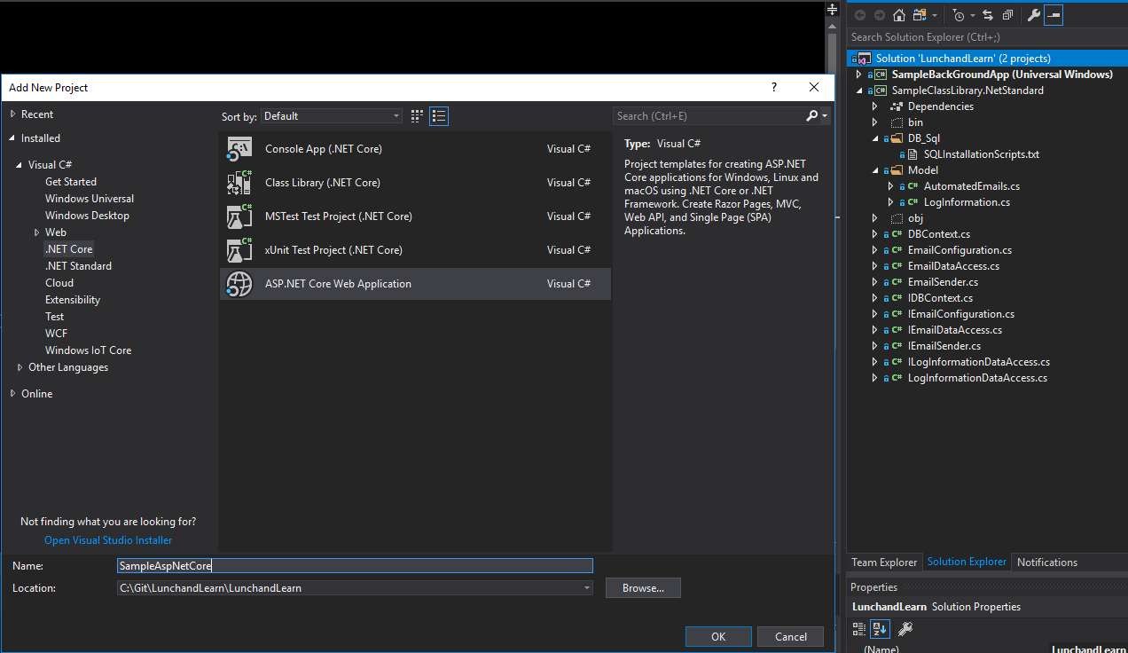The width and height of the screenshot is (1128, 653).
Task: Toggle the Preview Selected Items icon
Action: pyautogui.click(x=1053, y=15)
